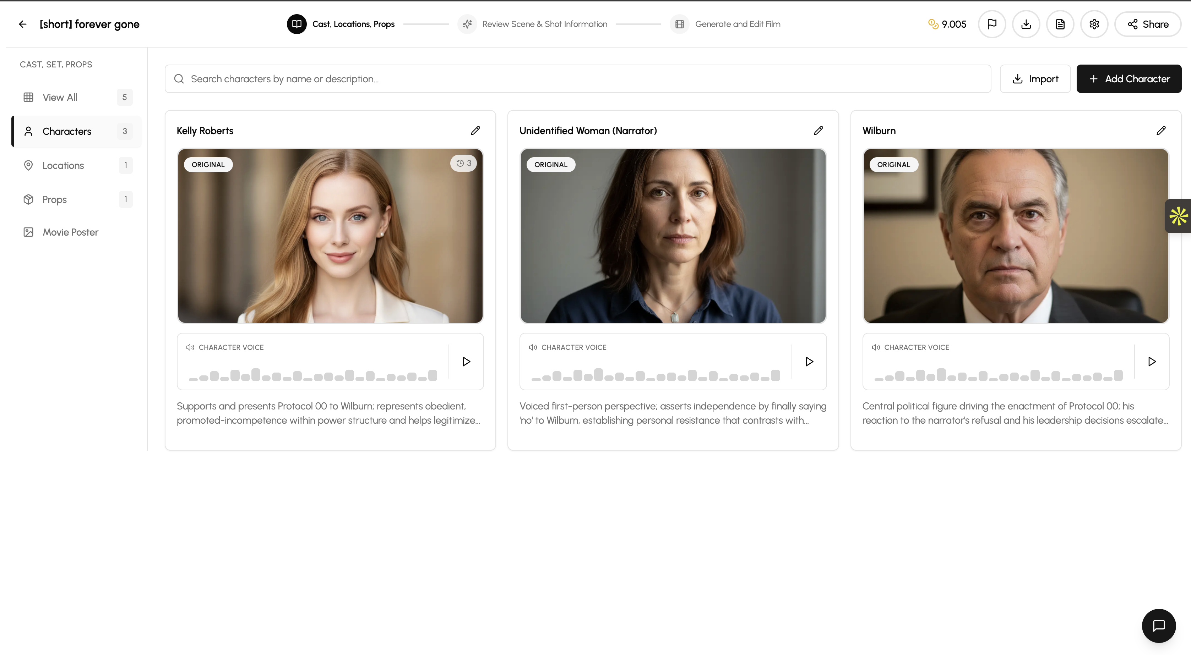
Task: Open the Share dialog
Action: (x=1148, y=24)
